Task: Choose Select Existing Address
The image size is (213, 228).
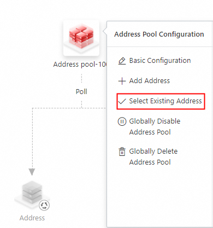Action: point(165,101)
